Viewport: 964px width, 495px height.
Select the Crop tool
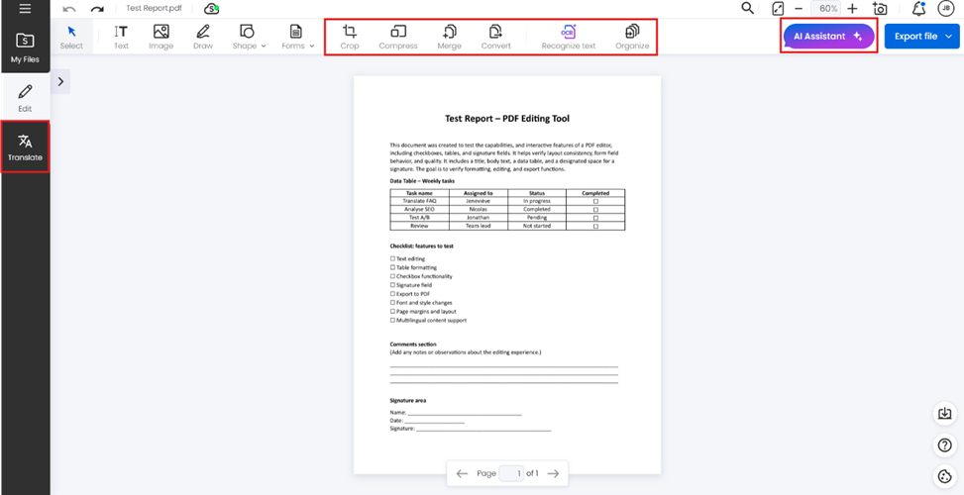(349, 37)
